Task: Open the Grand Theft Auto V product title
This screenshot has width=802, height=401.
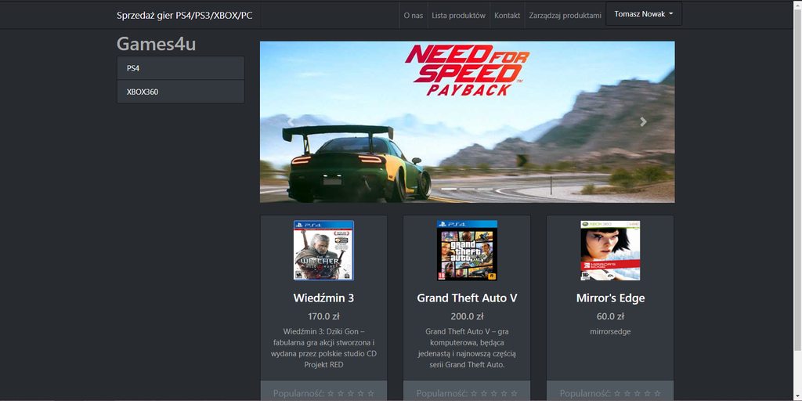Action: click(x=467, y=298)
